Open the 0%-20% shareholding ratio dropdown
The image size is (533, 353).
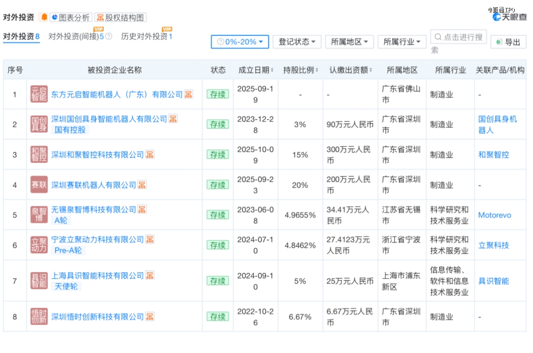[239, 42]
